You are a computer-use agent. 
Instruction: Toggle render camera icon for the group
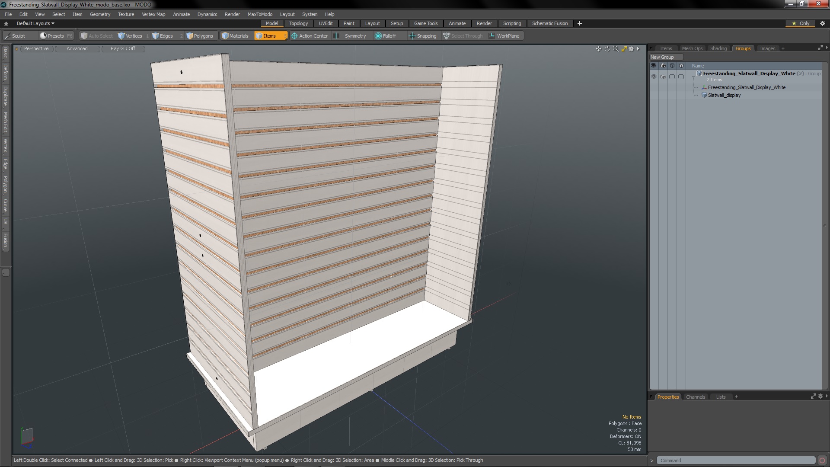[x=663, y=77]
